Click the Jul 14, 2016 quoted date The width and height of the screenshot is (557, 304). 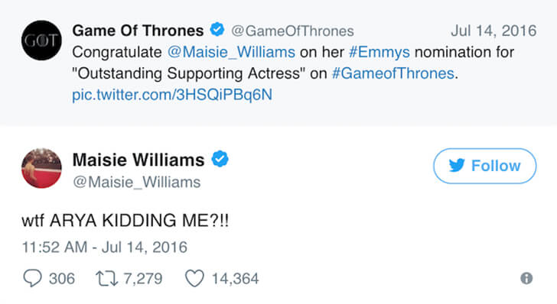(x=493, y=31)
